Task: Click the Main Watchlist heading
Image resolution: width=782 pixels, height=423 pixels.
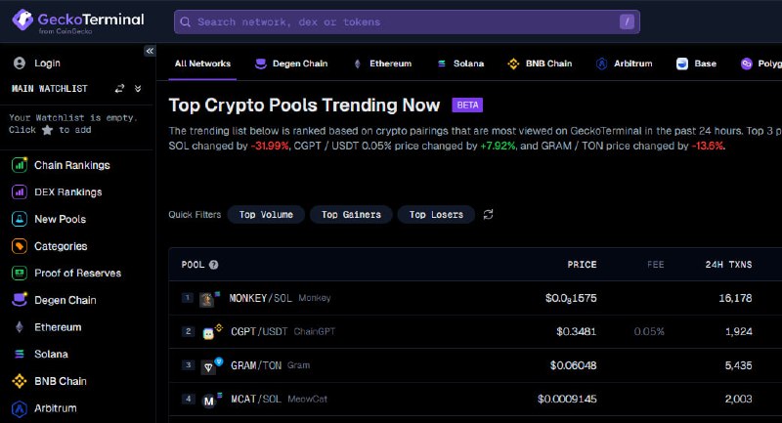Action: (50, 89)
